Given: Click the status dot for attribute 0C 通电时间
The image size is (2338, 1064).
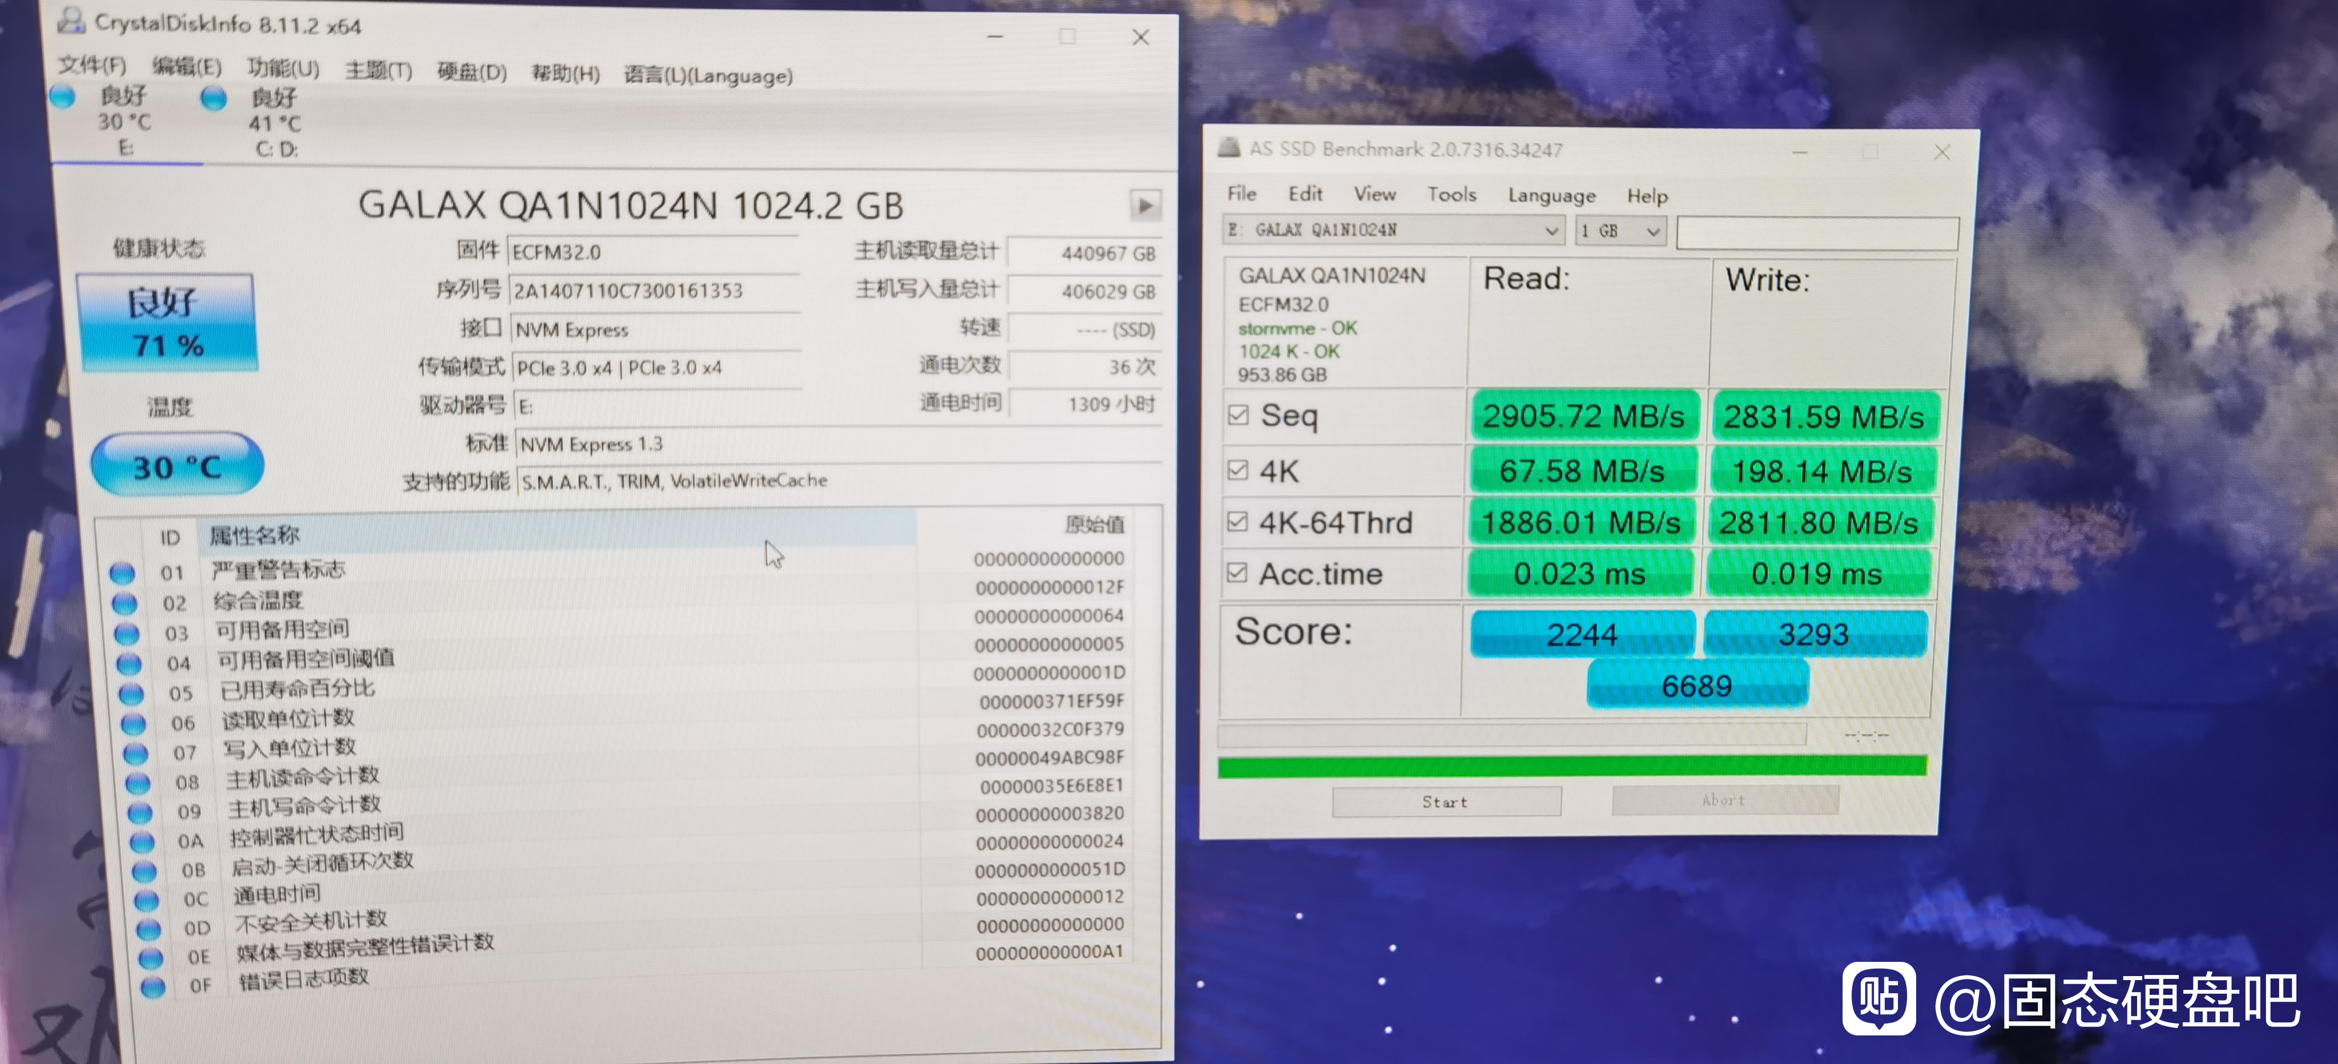Looking at the screenshot, I should 146,901.
